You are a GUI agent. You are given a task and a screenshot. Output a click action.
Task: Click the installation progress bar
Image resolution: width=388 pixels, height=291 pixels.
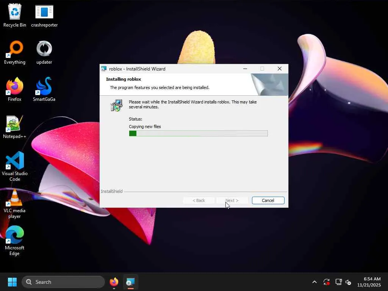[198, 133]
